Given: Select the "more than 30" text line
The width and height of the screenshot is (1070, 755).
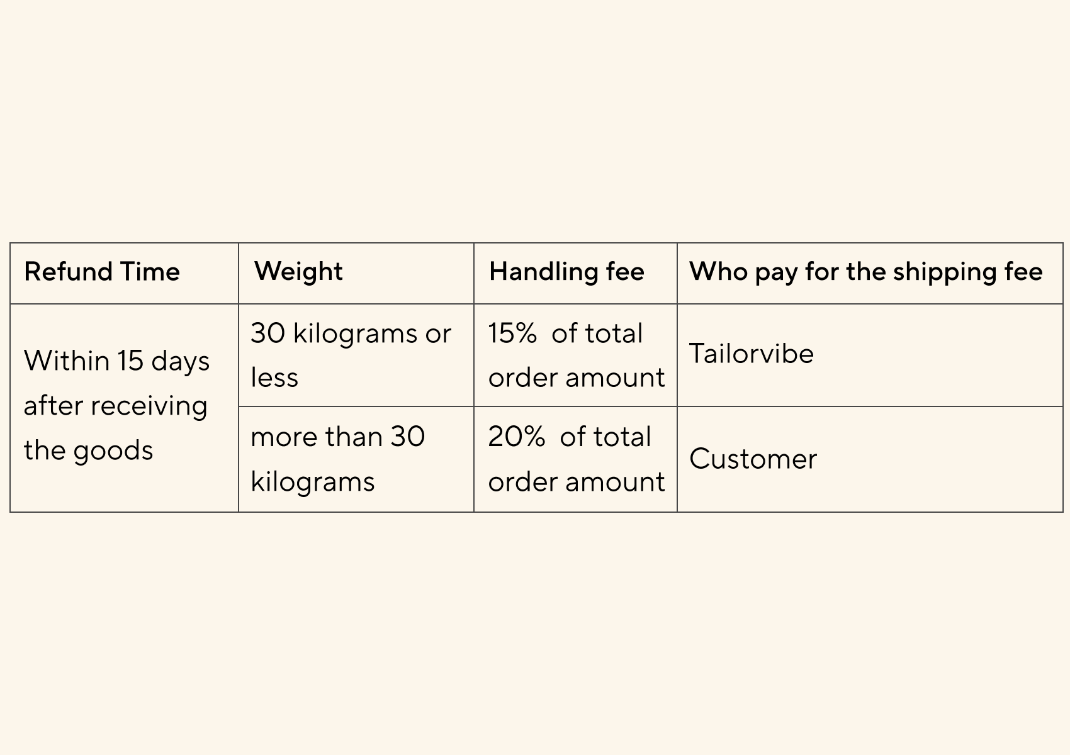Looking at the screenshot, I should click(x=337, y=437).
